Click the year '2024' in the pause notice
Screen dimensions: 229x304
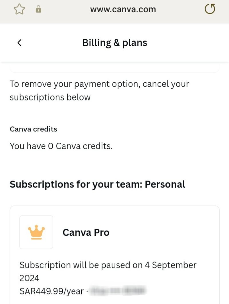pos(29,278)
